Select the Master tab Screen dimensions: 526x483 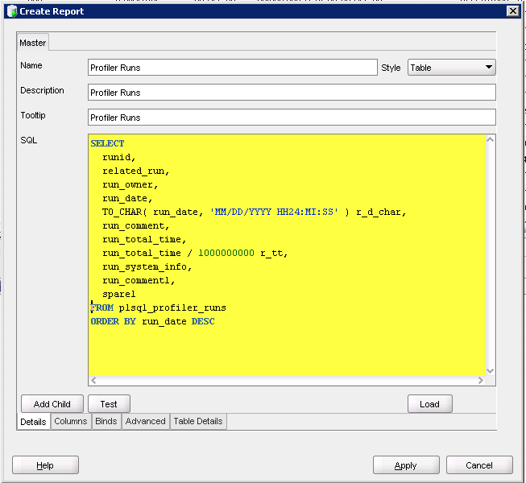tap(33, 43)
